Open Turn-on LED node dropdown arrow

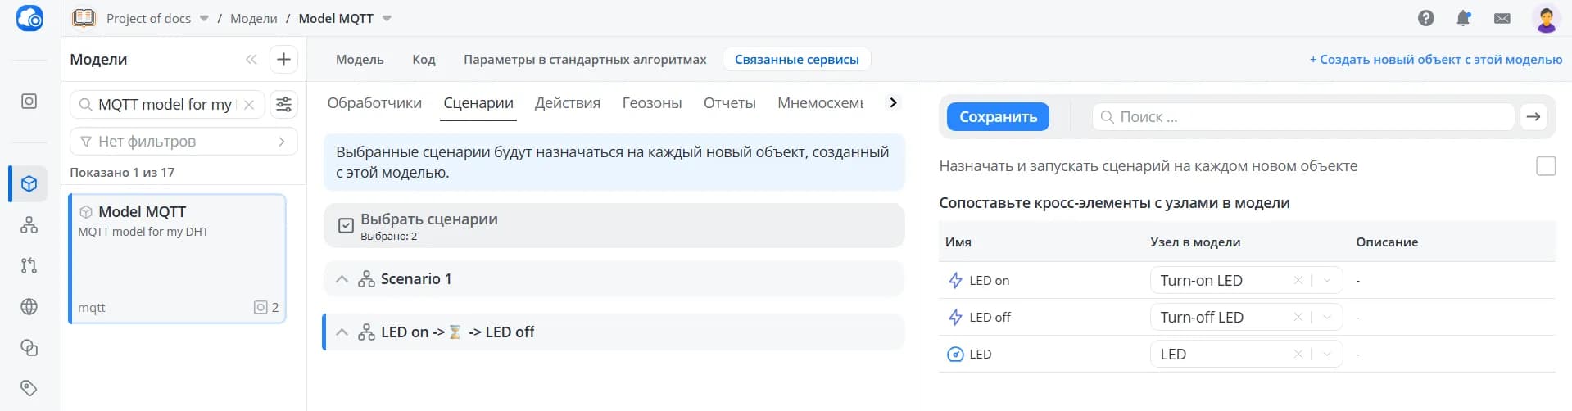point(1328,280)
